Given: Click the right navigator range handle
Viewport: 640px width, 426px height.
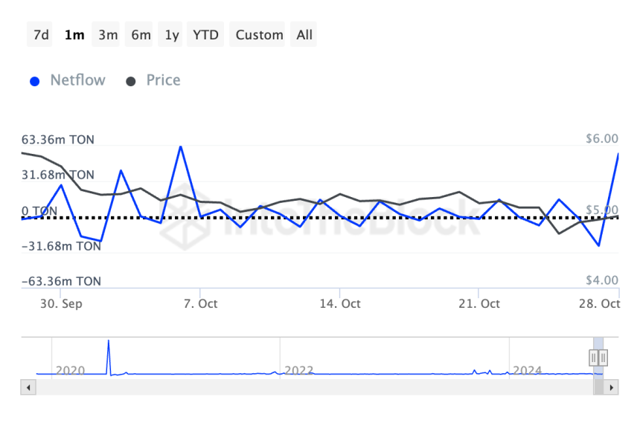Looking at the screenshot, I should [604, 358].
